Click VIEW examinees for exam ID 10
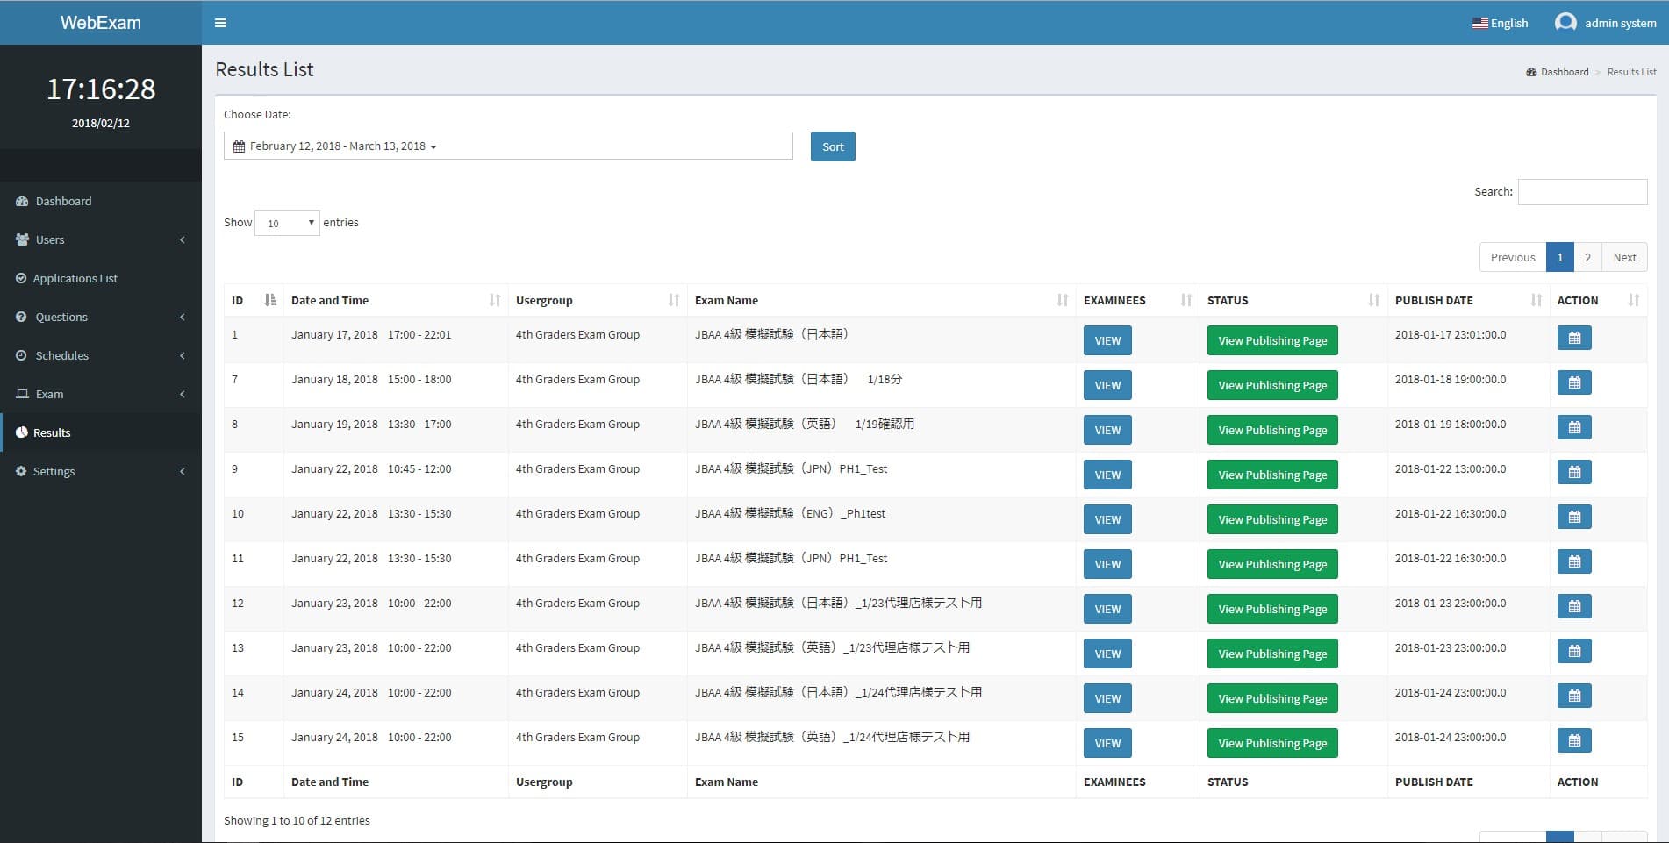The image size is (1669, 843). [1107, 519]
